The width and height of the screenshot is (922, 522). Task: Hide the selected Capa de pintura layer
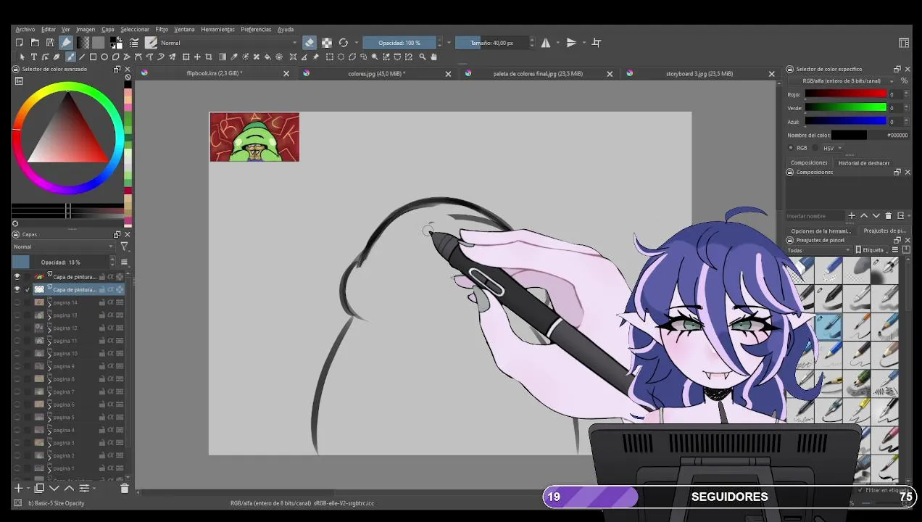tap(17, 289)
